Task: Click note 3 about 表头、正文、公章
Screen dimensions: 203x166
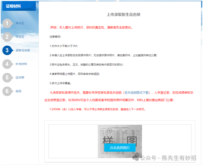Action: click(87, 65)
